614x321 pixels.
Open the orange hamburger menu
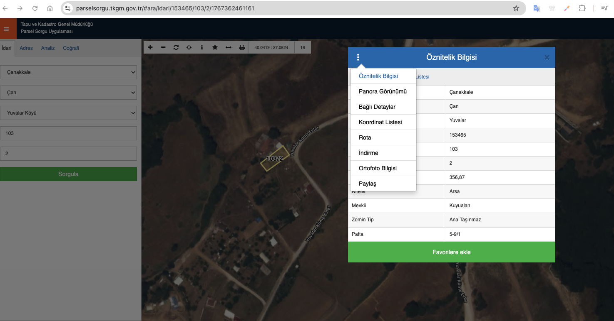(x=6, y=29)
